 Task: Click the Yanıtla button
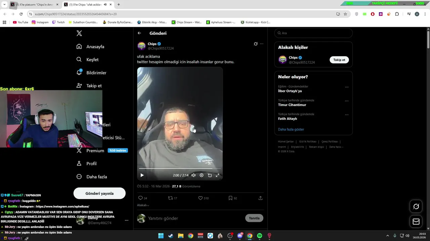pos(254,218)
